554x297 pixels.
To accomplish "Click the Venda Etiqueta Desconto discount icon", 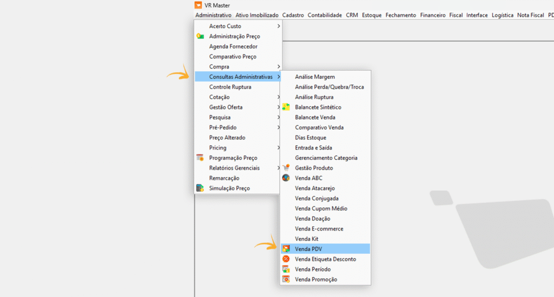I will pos(286,259).
